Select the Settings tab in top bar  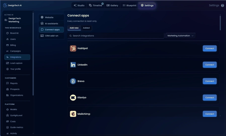click(x=147, y=6)
